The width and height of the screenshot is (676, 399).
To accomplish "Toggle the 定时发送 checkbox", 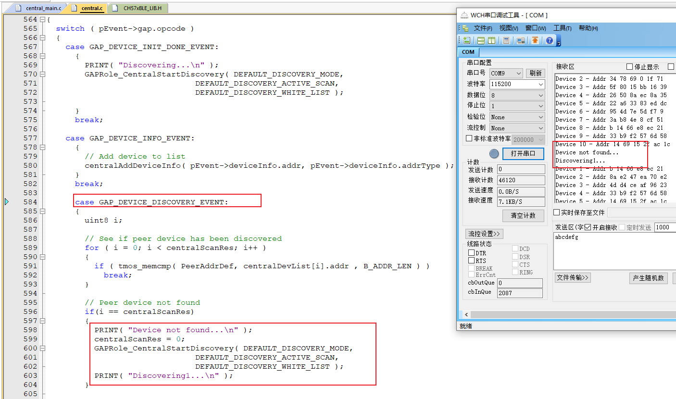I will (x=622, y=227).
